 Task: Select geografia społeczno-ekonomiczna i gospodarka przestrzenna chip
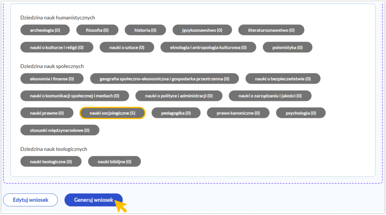[x=164, y=79]
